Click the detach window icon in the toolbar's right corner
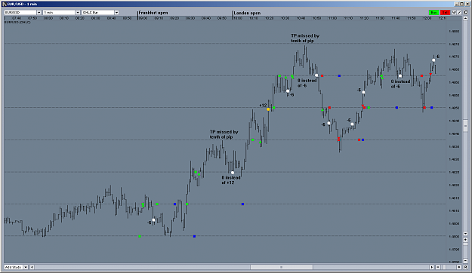This screenshot has height=273, width=472. point(465,12)
